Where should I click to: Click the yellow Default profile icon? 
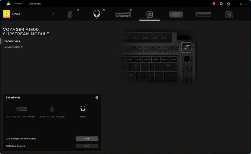(x=7, y=14)
